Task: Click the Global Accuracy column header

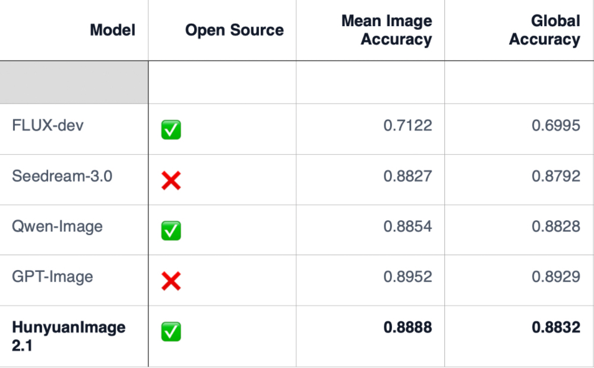Action: coord(545,30)
